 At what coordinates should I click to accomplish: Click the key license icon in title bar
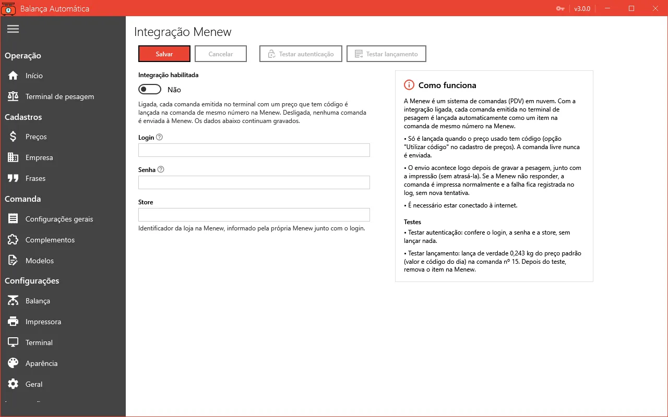click(560, 8)
